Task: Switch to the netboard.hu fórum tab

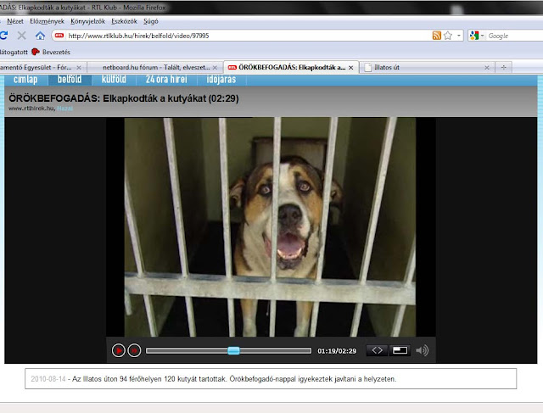Action: pyautogui.click(x=154, y=67)
